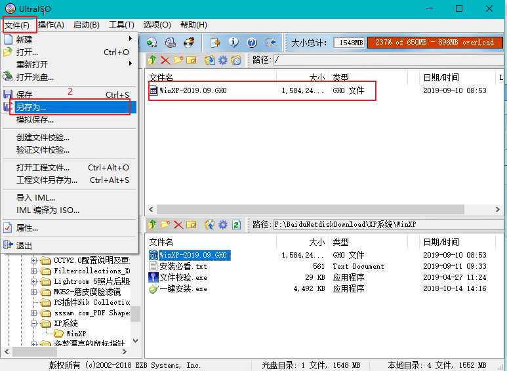The image size is (507, 371).
Task: Open the 工具(T) menu
Action: [x=121, y=25]
